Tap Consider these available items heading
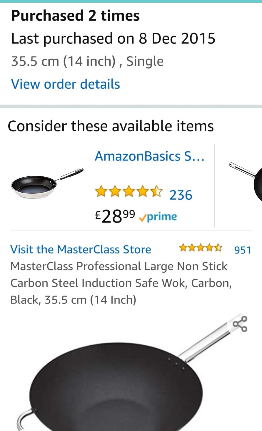The image size is (262, 431). coord(111,126)
